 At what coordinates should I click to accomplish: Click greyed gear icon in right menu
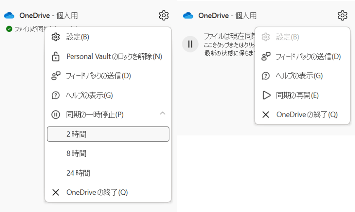pos(266,37)
